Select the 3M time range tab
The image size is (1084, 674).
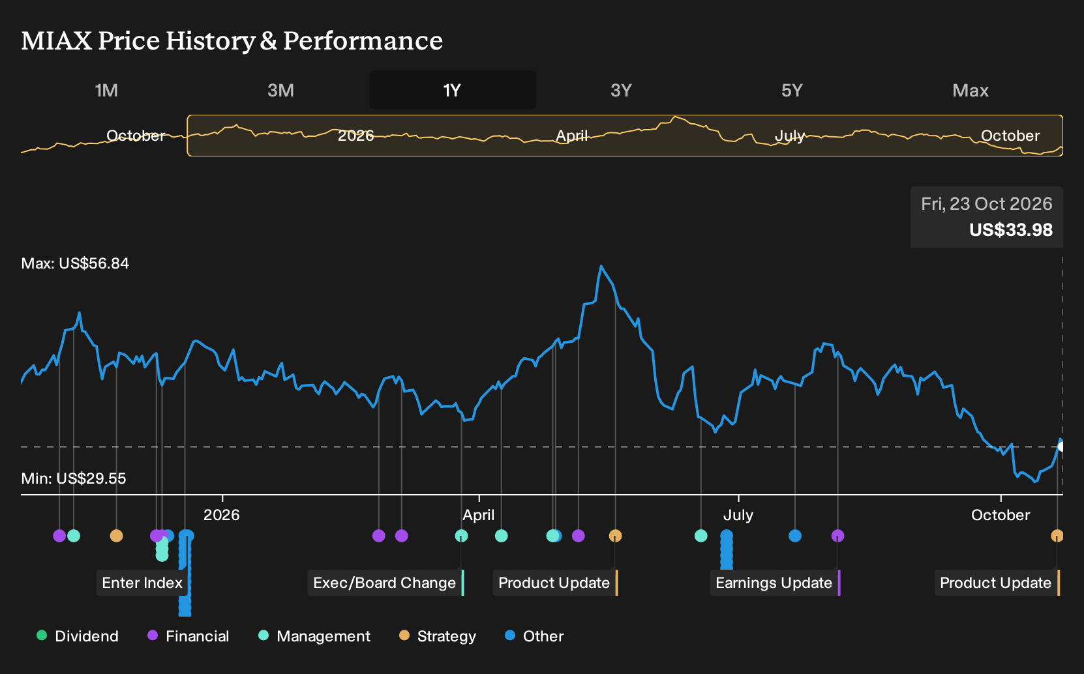280,90
